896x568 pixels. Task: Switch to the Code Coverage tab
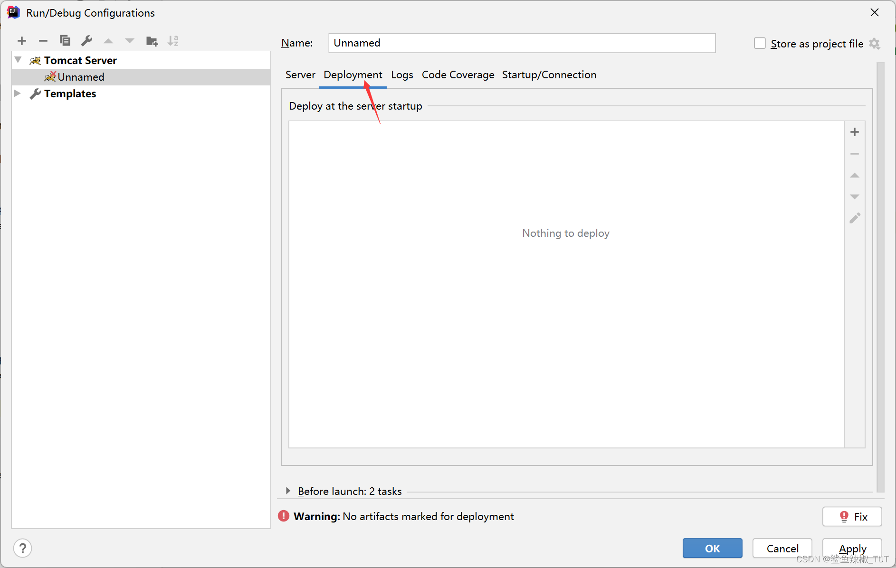pos(458,74)
